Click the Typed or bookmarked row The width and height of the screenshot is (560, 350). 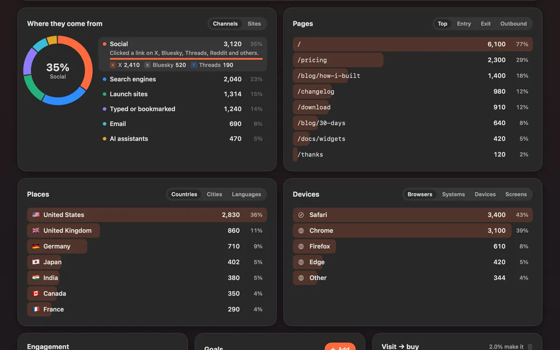tap(183, 109)
